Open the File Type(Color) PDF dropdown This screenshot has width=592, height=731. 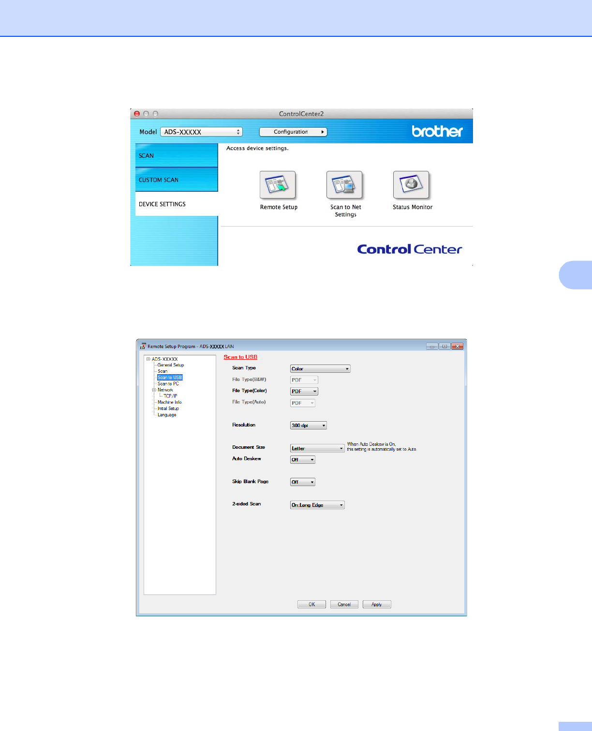[304, 391]
